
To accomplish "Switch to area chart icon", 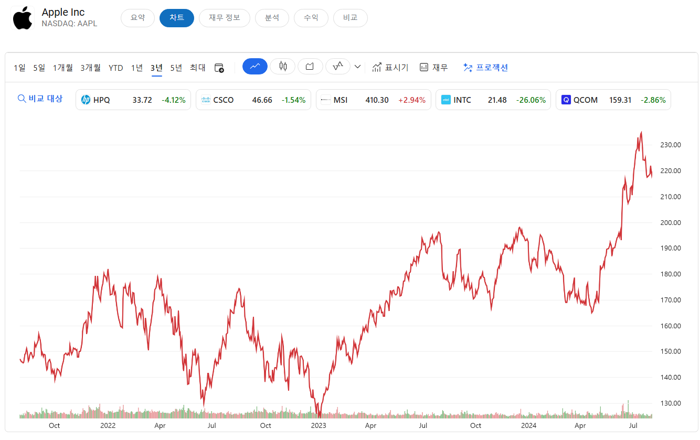I will (310, 67).
